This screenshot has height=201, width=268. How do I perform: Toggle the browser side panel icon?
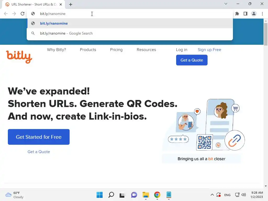coord(245,14)
